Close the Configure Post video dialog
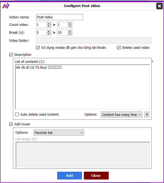This screenshot has width=164, height=183. [159, 6]
